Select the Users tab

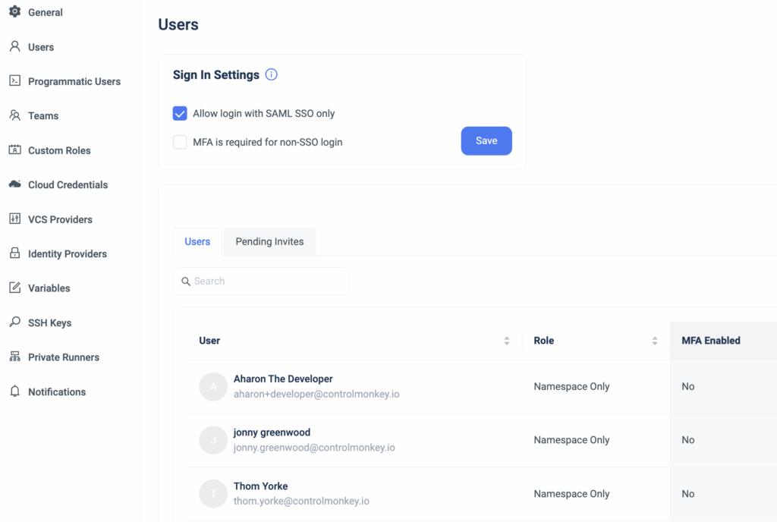197,242
